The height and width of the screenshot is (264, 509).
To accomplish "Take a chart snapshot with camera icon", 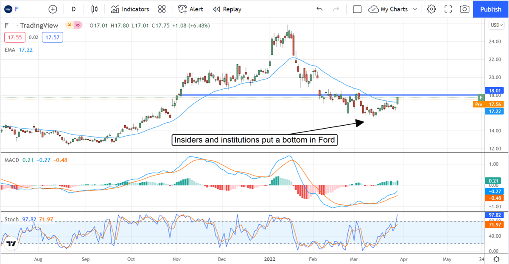I will (x=464, y=9).
